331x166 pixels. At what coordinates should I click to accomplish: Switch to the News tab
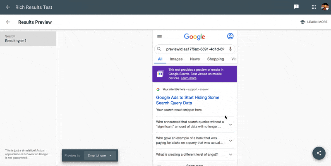click(195, 59)
